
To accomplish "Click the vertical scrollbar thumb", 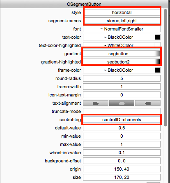I will click(165, 68).
